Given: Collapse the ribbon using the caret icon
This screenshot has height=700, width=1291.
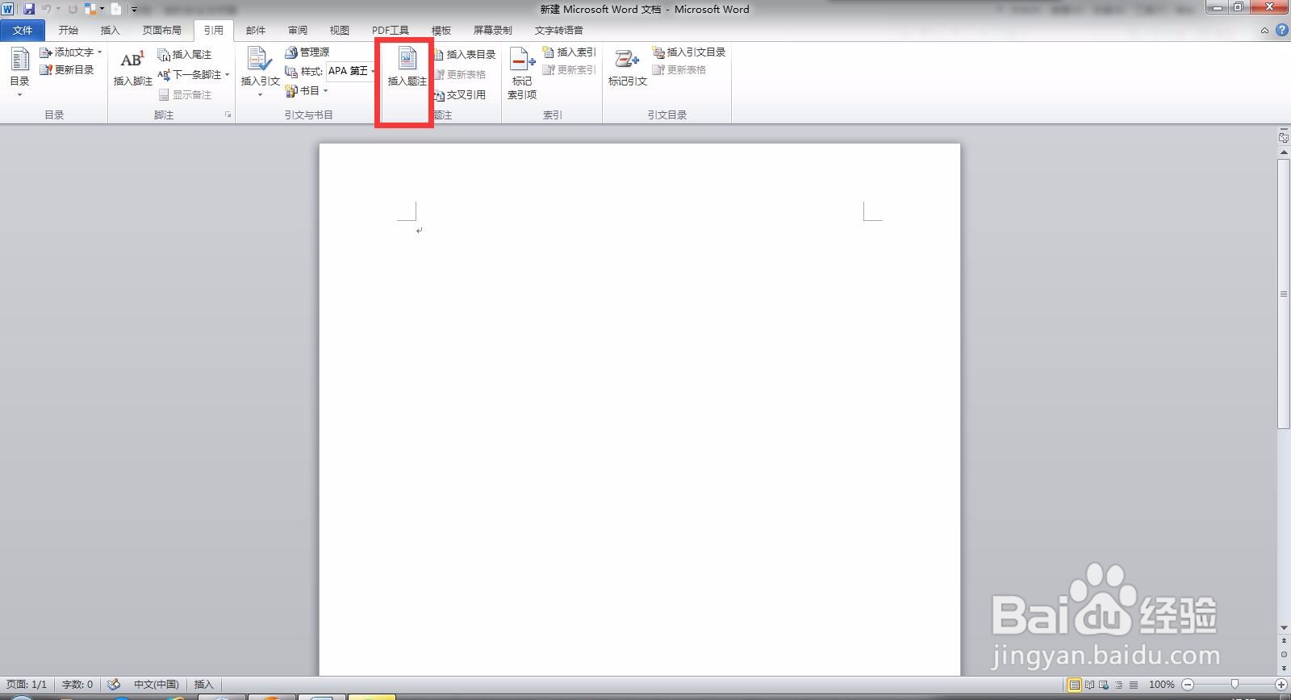Looking at the screenshot, I should pyautogui.click(x=1264, y=31).
